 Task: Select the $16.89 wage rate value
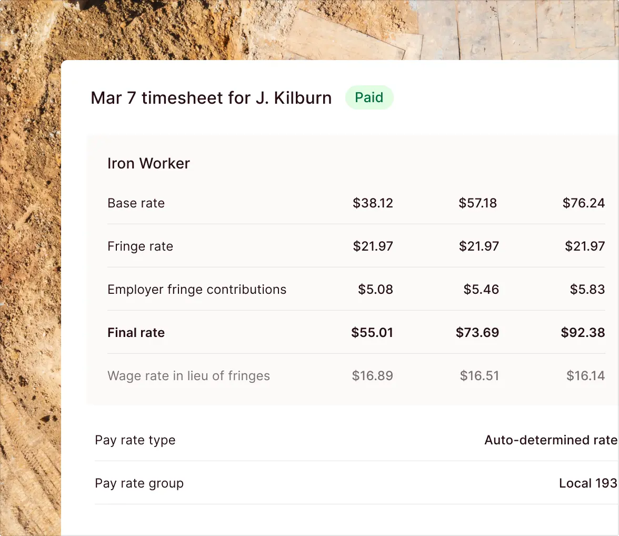[x=372, y=375]
